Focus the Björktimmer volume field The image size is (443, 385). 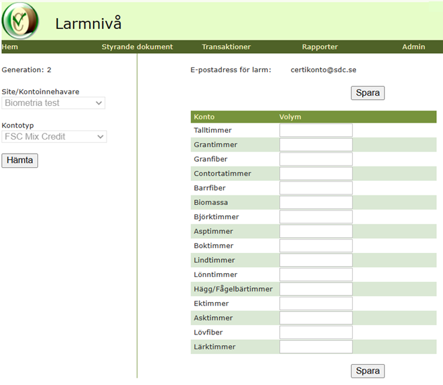(x=316, y=216)
